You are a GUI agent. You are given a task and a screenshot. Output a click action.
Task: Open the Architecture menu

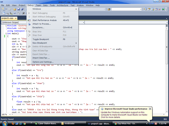point(62,5)
